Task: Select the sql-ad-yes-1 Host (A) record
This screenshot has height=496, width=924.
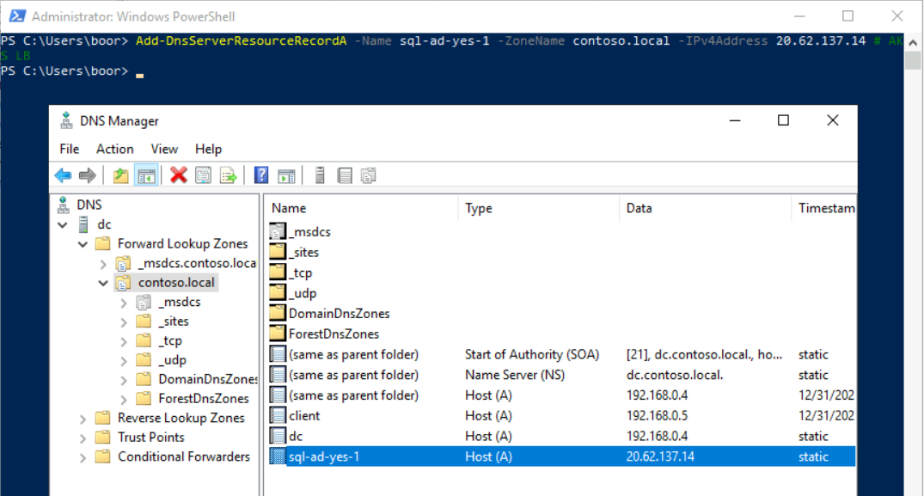Action: tap(324, 457)
